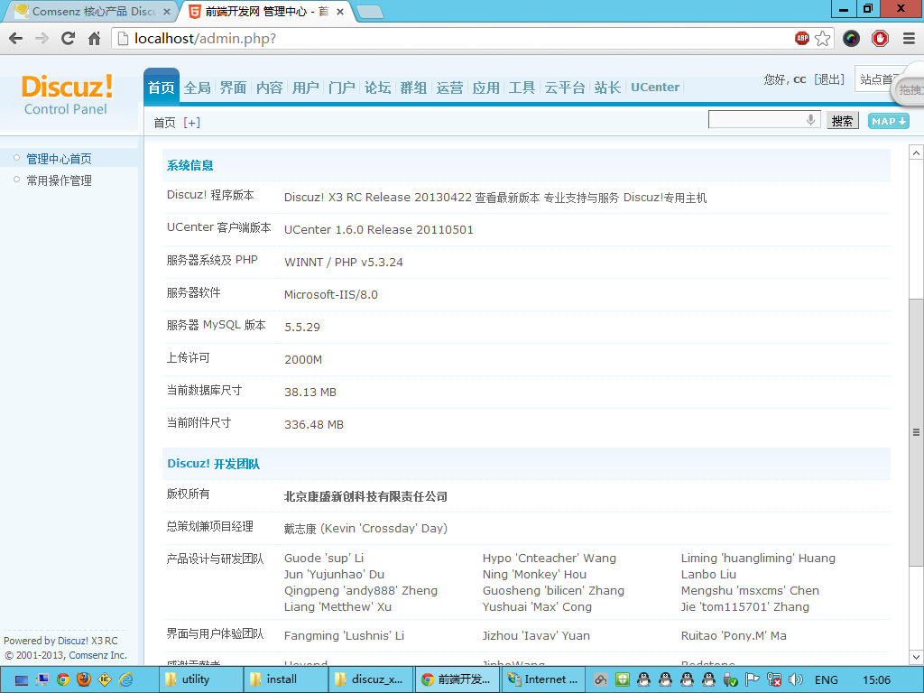Open the 论坛 menu

(378, 88)
